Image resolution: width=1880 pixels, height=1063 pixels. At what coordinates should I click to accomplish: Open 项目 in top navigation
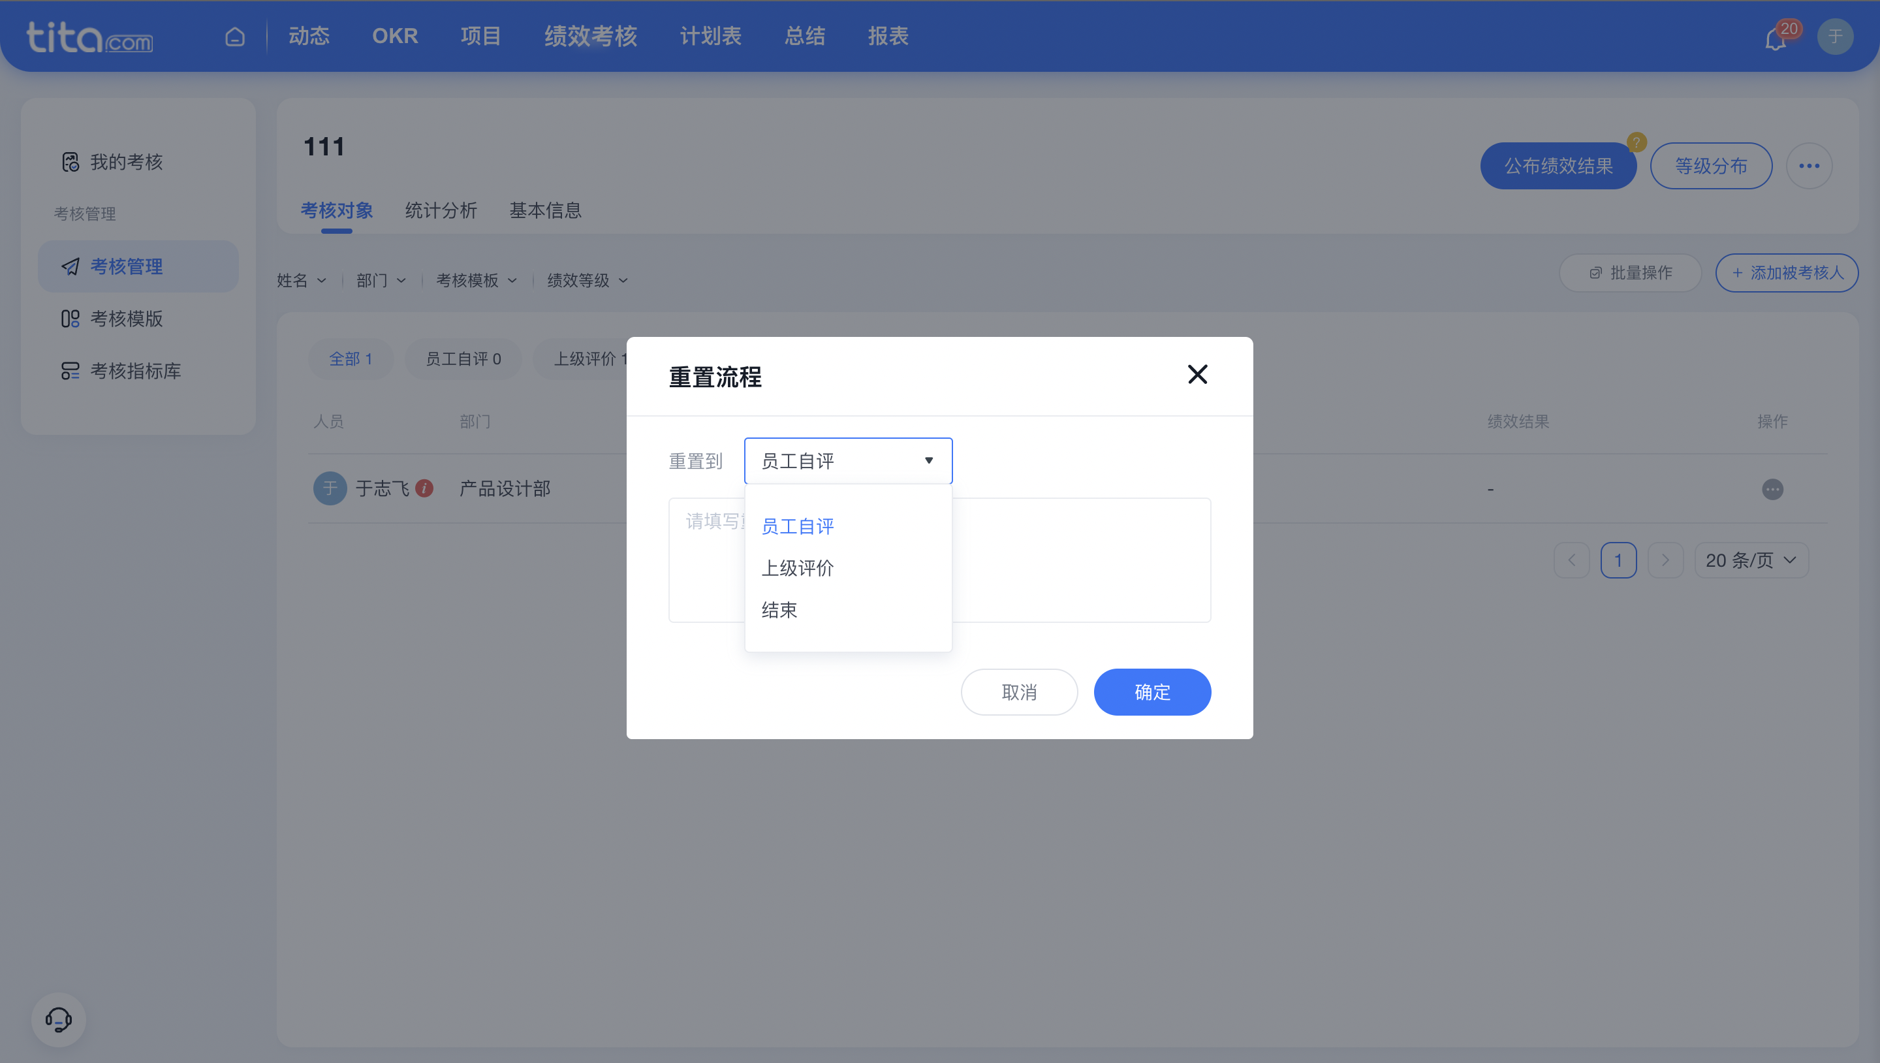pyautogui.click(x=480, y=36)
